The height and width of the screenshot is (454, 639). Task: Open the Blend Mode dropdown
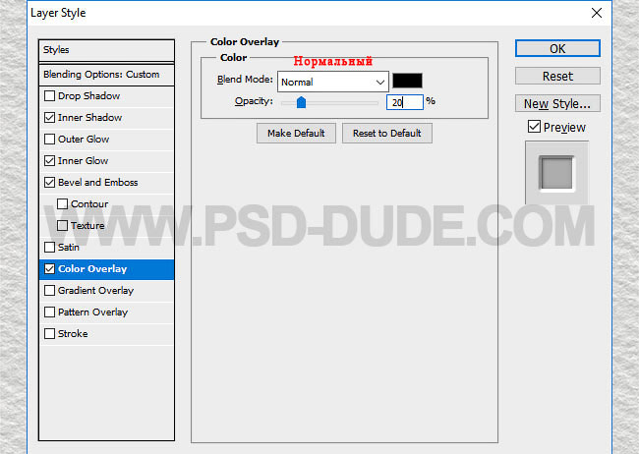coord(333,82)
